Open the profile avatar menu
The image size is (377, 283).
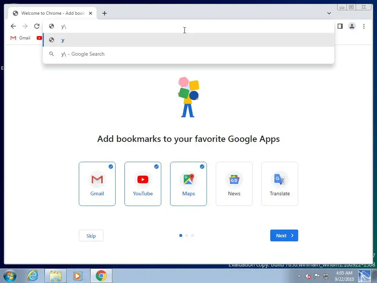[352, 26]
